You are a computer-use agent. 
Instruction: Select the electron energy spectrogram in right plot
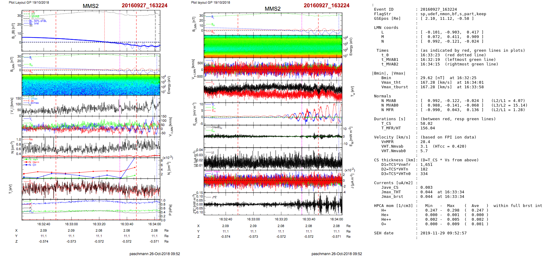coord(273,46)
